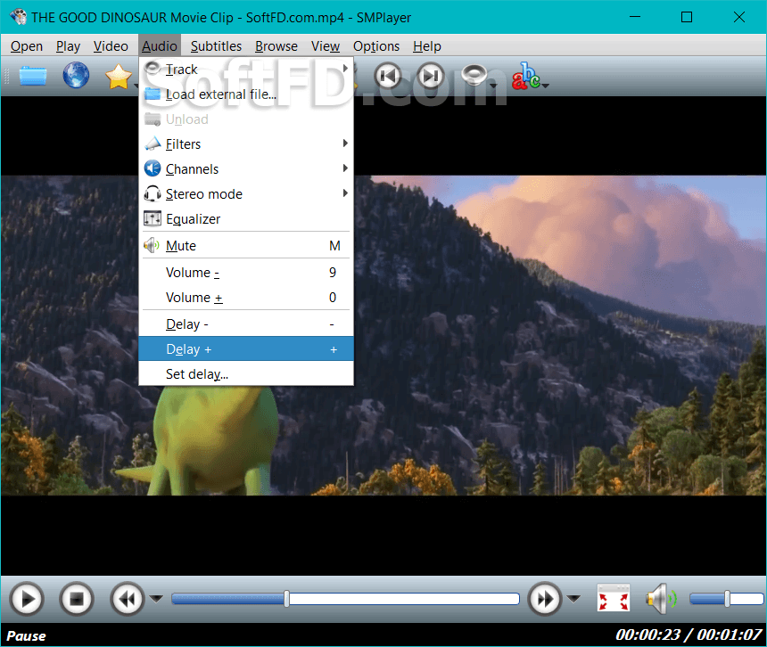Viewport: 767px width, 647px height.
Task: Click the open file folder toolbar icon
Action: point(33,77)
